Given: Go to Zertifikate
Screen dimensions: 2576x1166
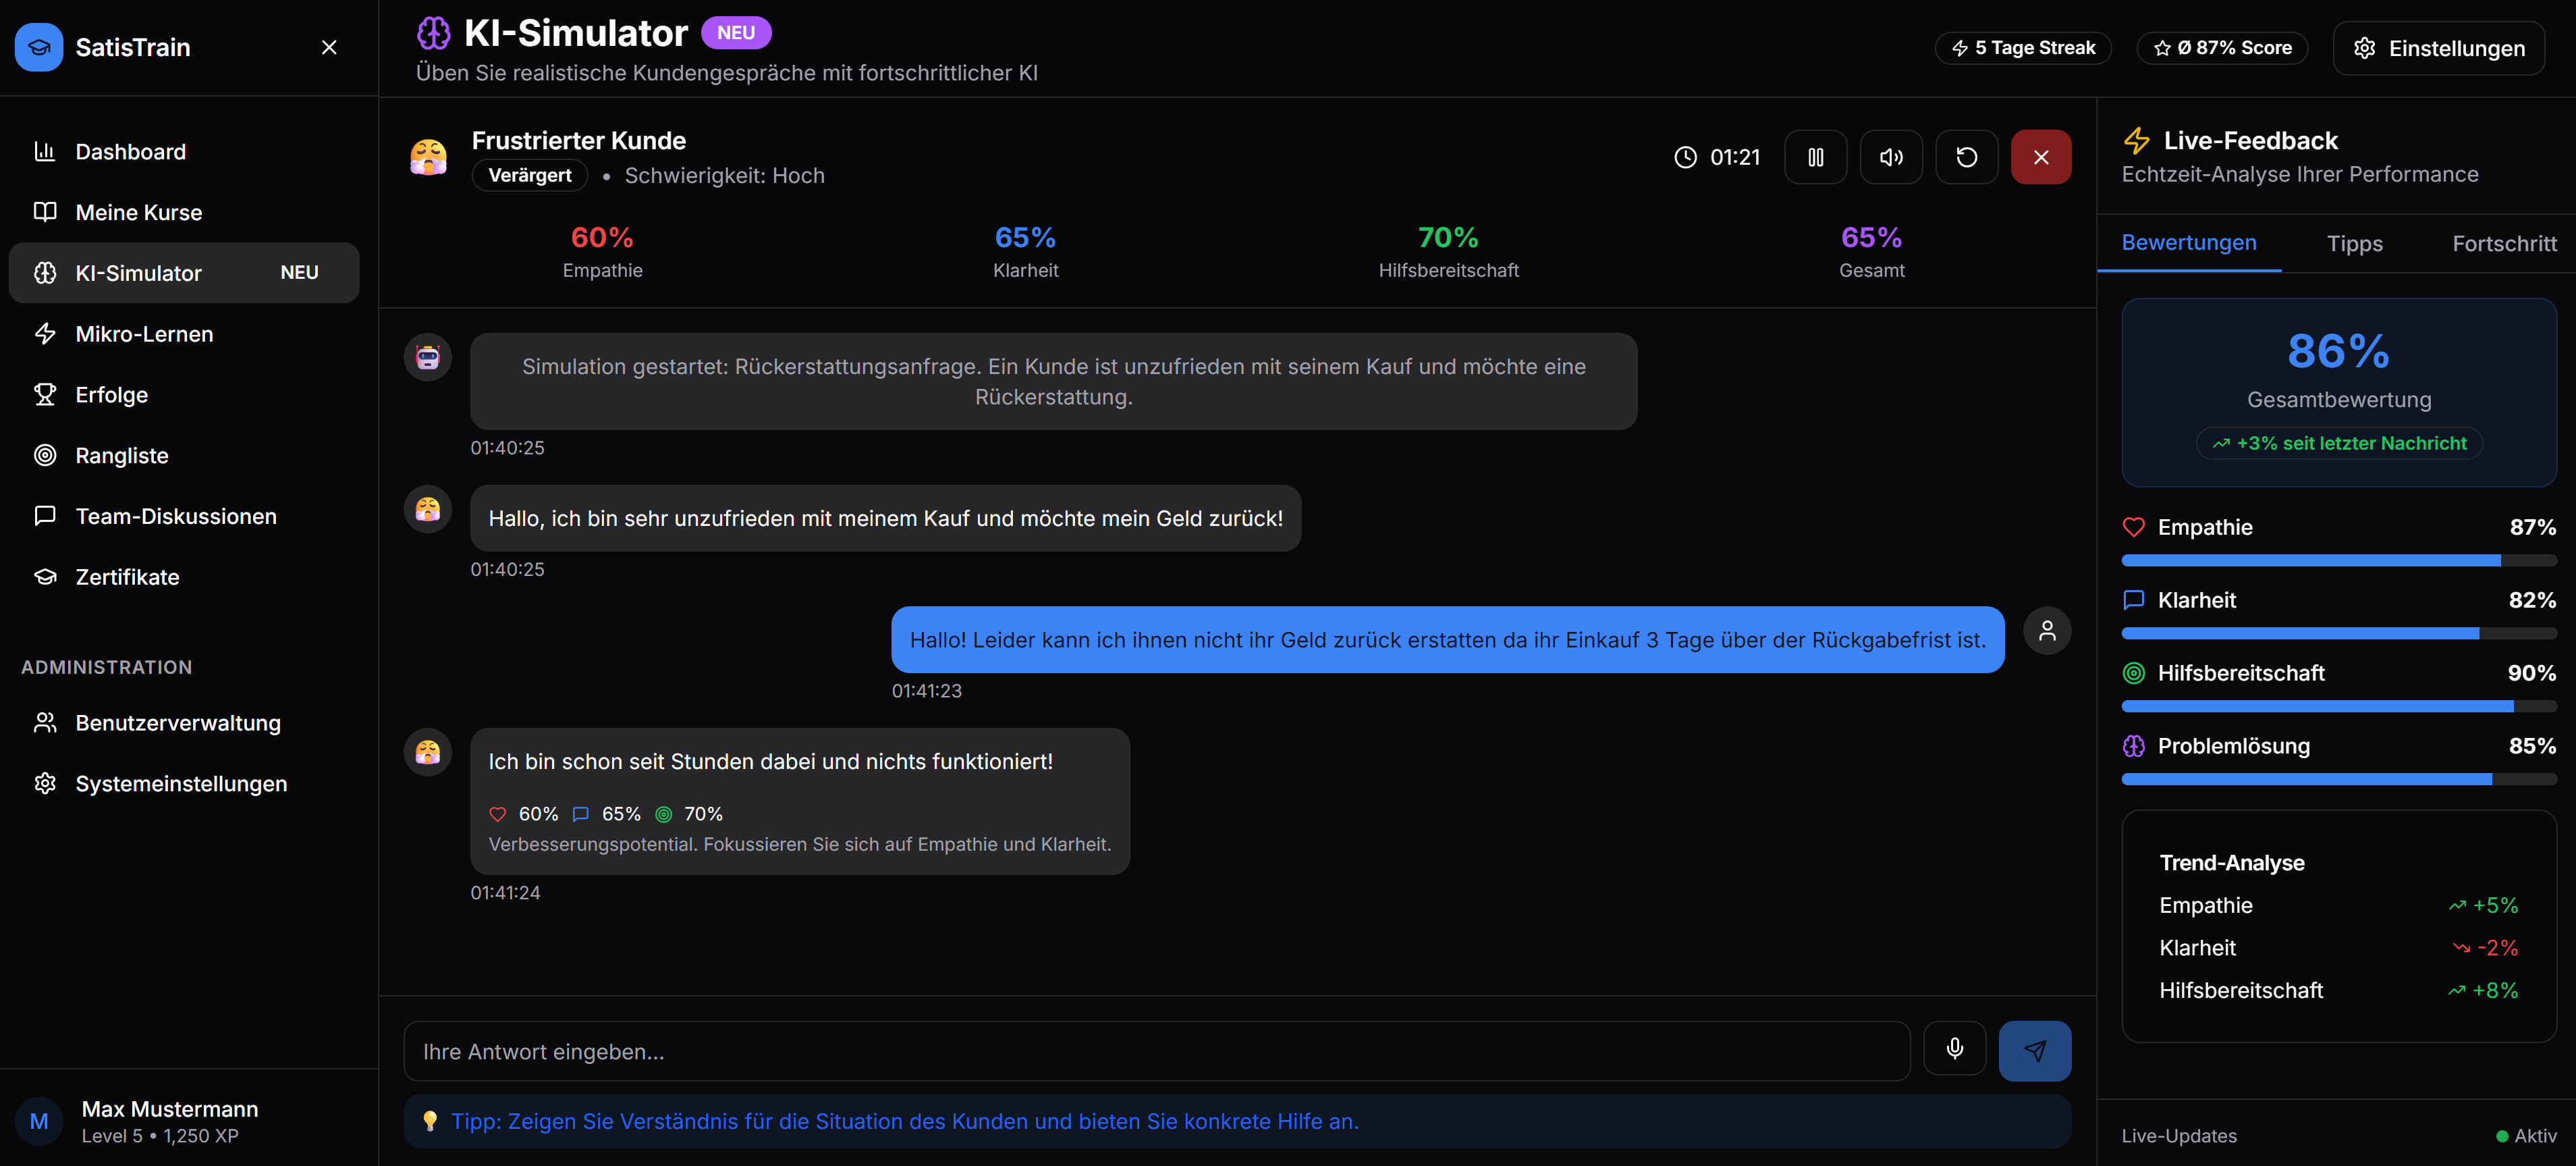Looking at the screenshot, I should (184, 577).
